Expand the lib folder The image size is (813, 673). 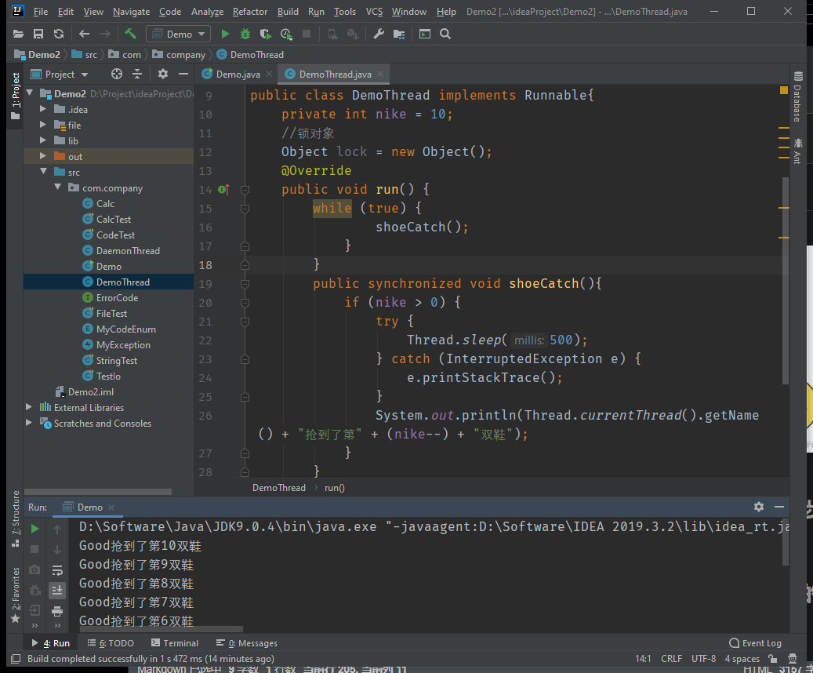coord(44,140)
